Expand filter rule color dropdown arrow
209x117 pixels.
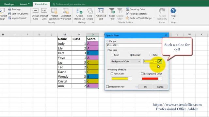(155, 61)
